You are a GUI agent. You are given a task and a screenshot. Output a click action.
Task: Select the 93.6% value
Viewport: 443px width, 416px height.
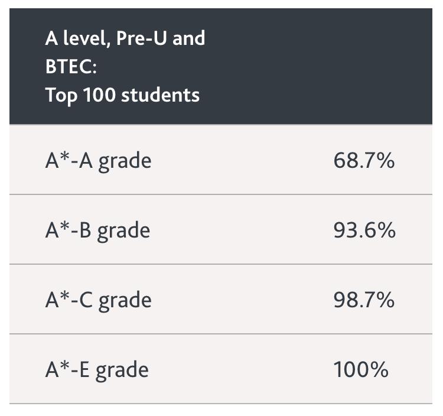pyautogui.click(x=364, y=230)
